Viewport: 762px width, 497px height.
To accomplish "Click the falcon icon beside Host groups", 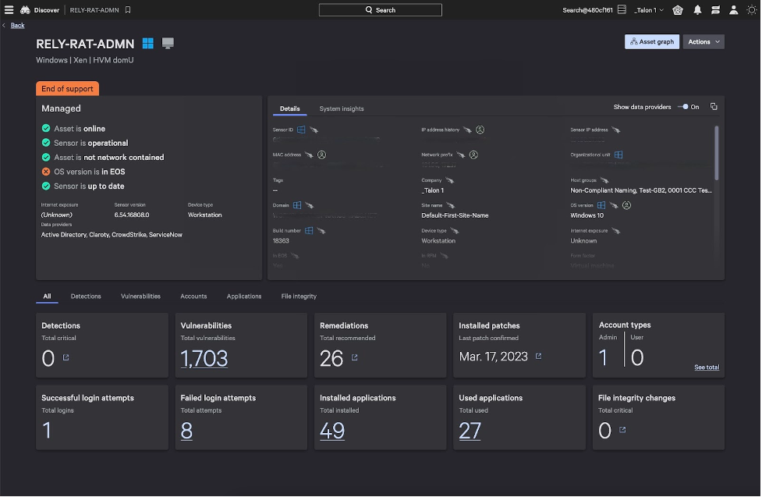I will 604,180.
